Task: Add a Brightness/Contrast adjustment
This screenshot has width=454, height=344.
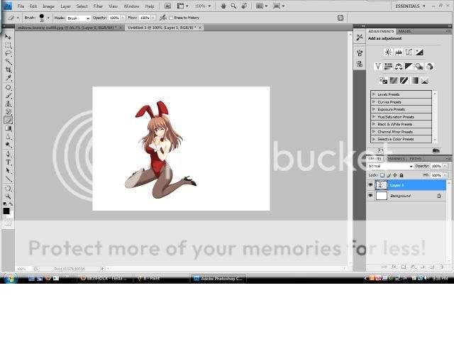Action: [x=388, y=52]
